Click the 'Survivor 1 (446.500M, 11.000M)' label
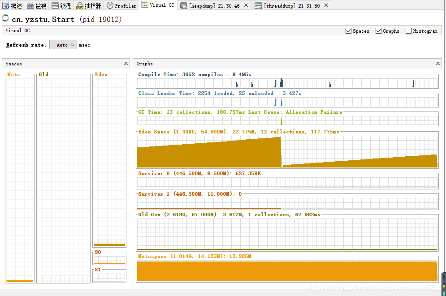The image size is (446, 296). click(190, 194)
